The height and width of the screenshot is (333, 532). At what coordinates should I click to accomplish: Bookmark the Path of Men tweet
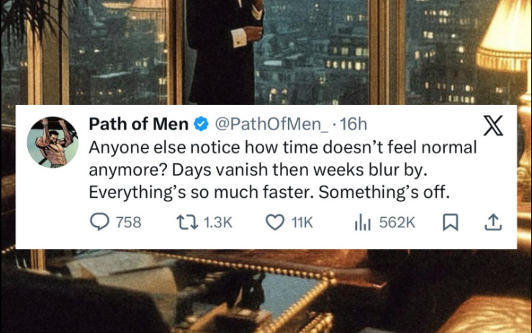pos(450,223)
